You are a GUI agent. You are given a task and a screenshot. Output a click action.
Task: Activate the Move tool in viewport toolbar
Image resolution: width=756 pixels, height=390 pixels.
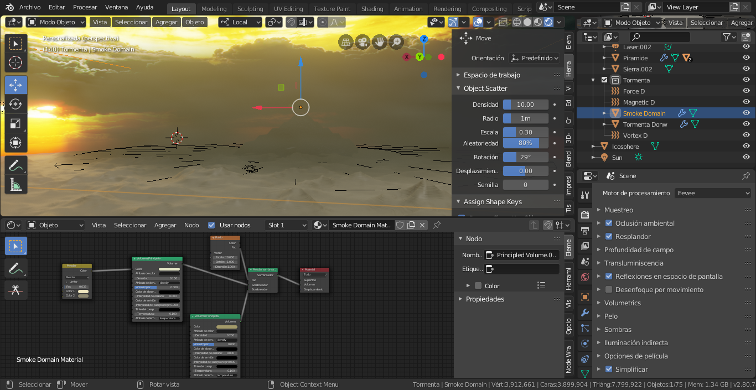[x=16, y=85]
